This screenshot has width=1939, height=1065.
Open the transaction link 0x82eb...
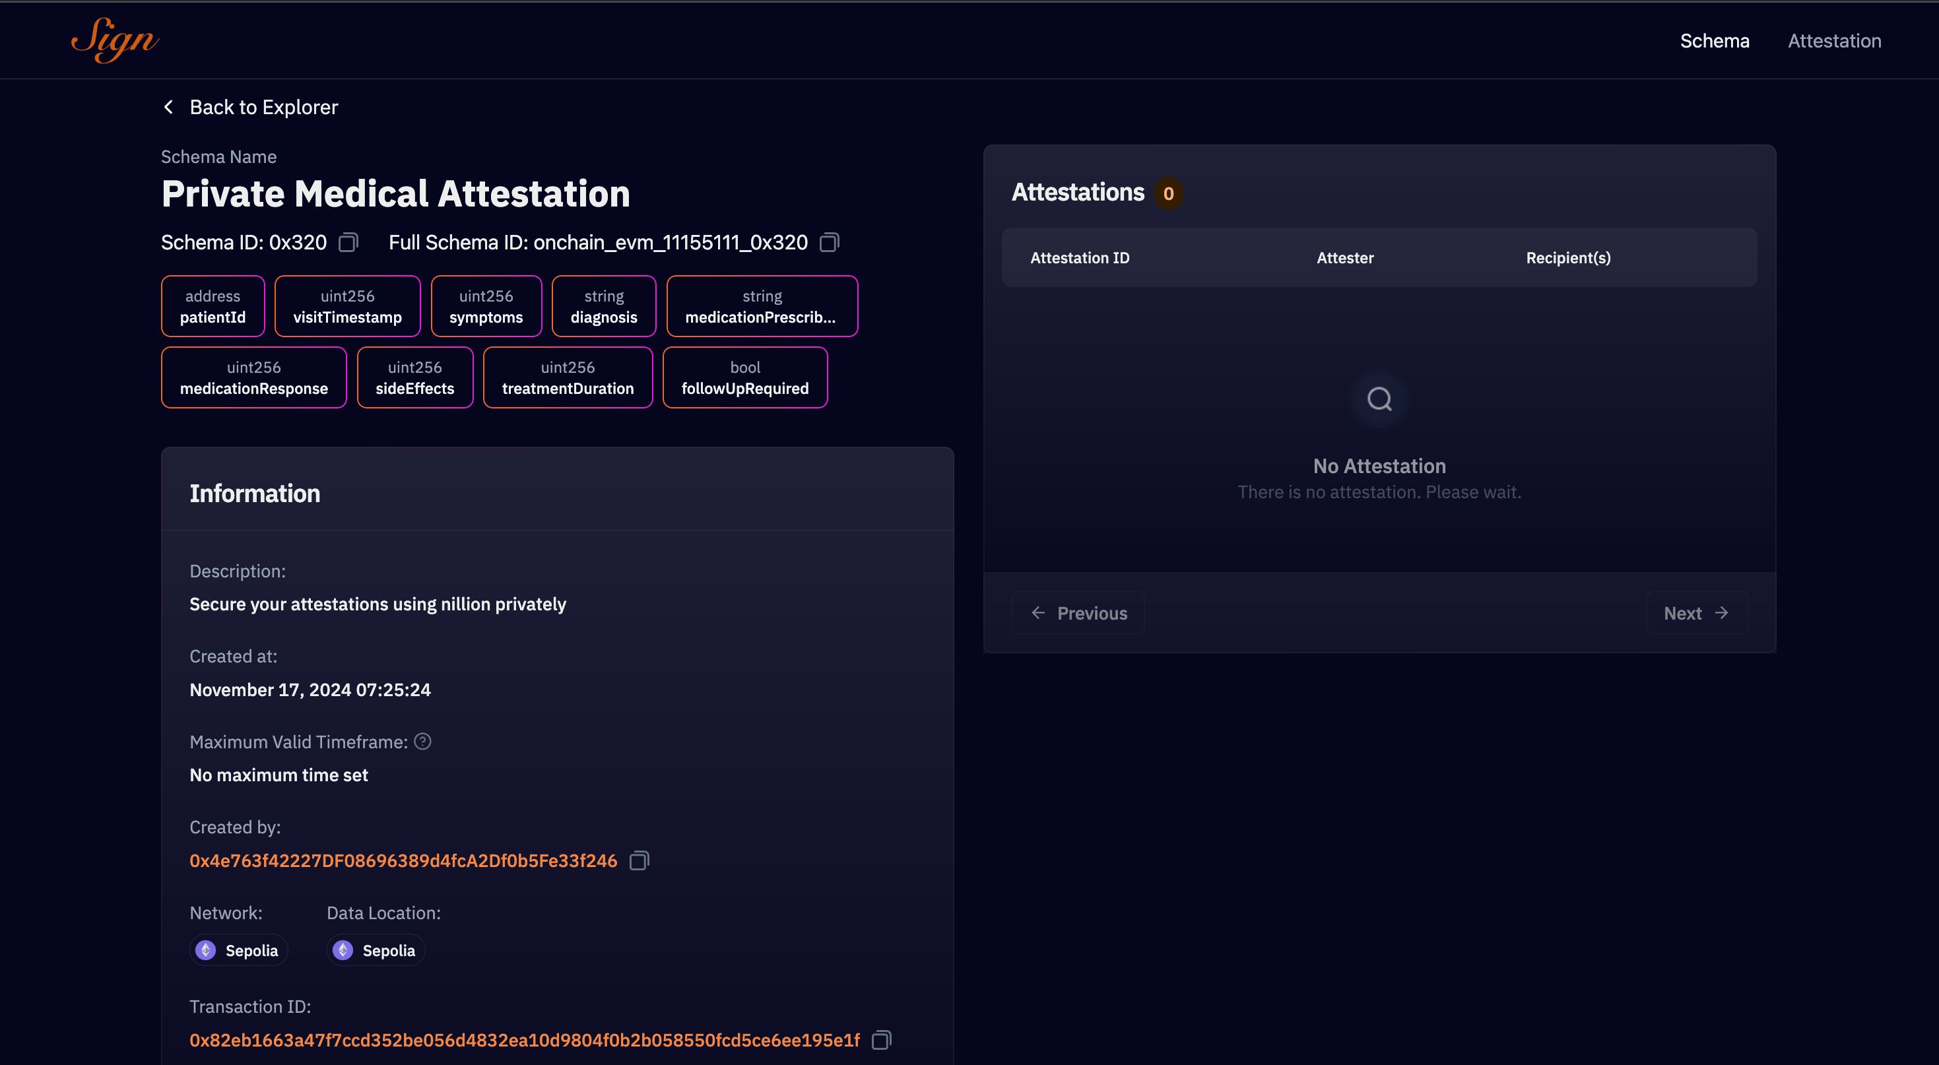click(525, 1040)
